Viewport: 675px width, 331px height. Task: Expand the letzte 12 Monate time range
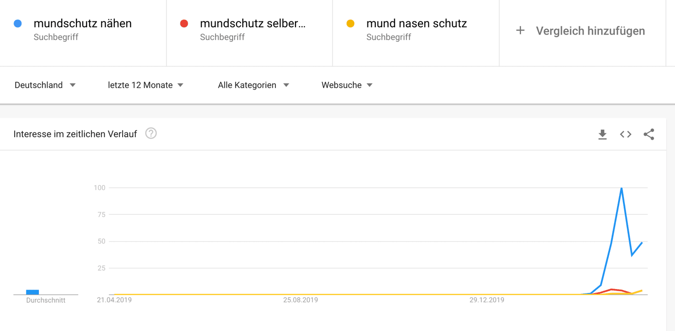pyautogui.click(x=146, y=85)
